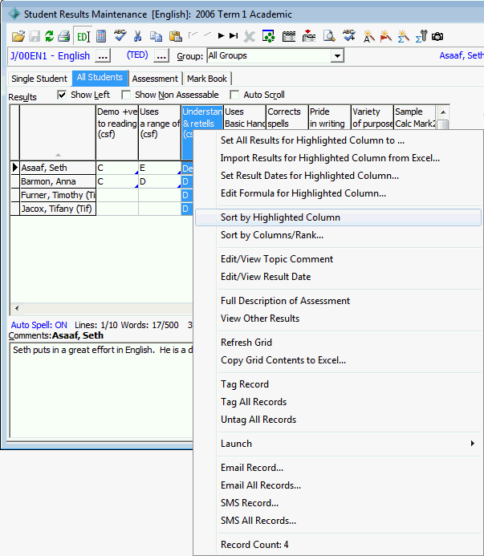Choose Set All Results for Highlighted Column
This screenshot has width=484, height=556.
[x=339, y=140]
